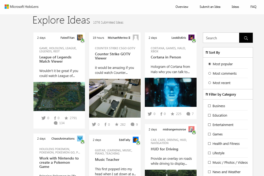Click midrangemonroe username
This screenshot has height=176, width=264.
[x=174, y=129]
